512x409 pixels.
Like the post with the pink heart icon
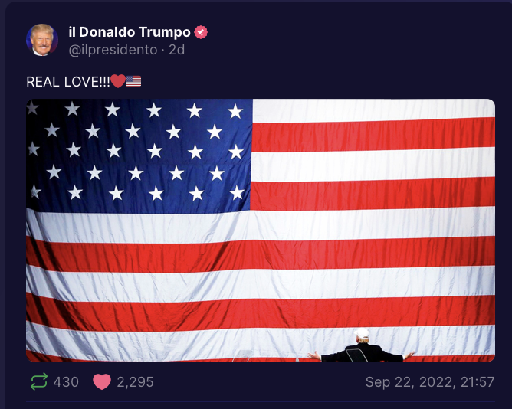tap(102, 381)
